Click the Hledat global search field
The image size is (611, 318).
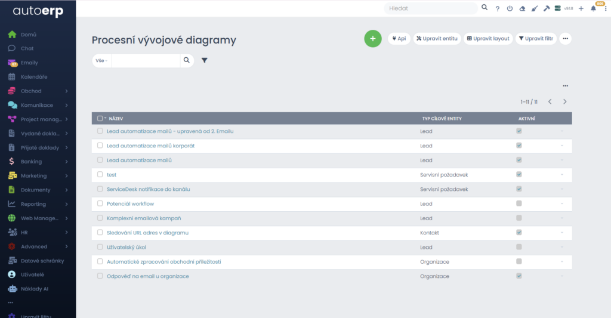click(430, 8)
